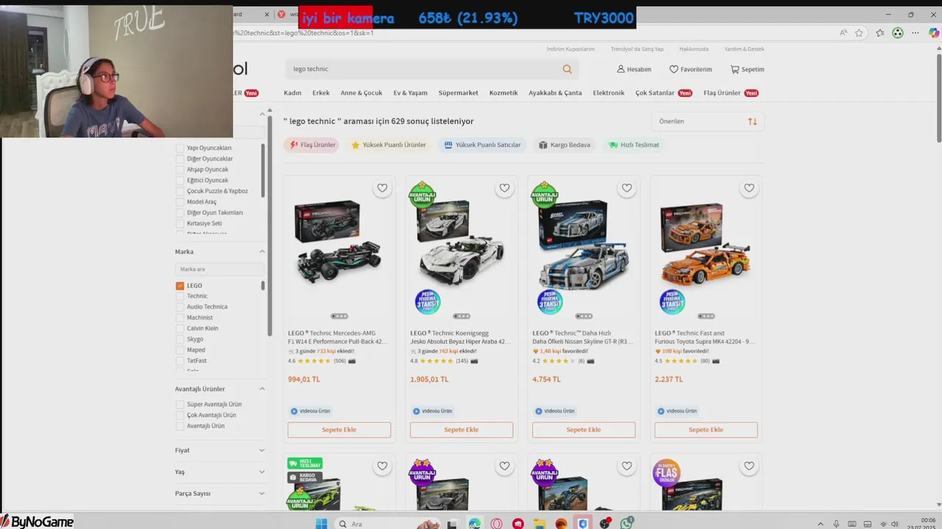
Task: Check the Technic brand checkbox
Action: coord(180,296)
